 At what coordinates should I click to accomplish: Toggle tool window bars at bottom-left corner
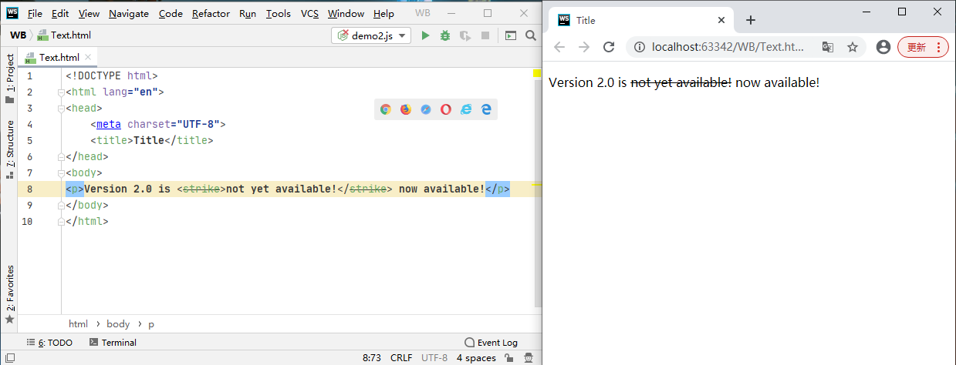point(9,358)
